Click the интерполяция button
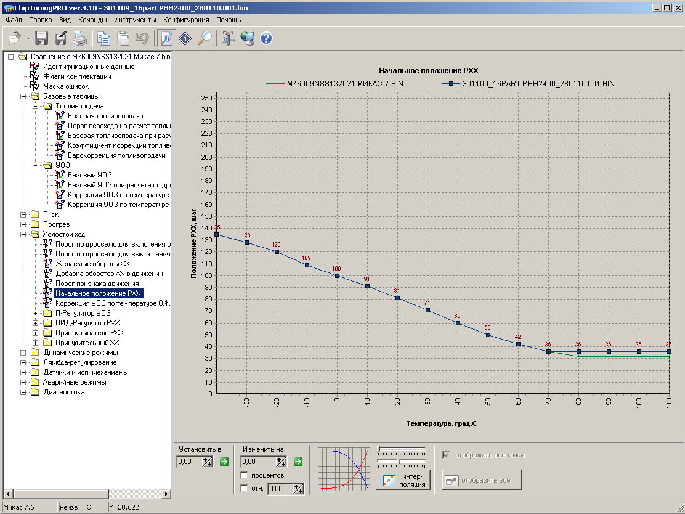 (x=403, y=480)
